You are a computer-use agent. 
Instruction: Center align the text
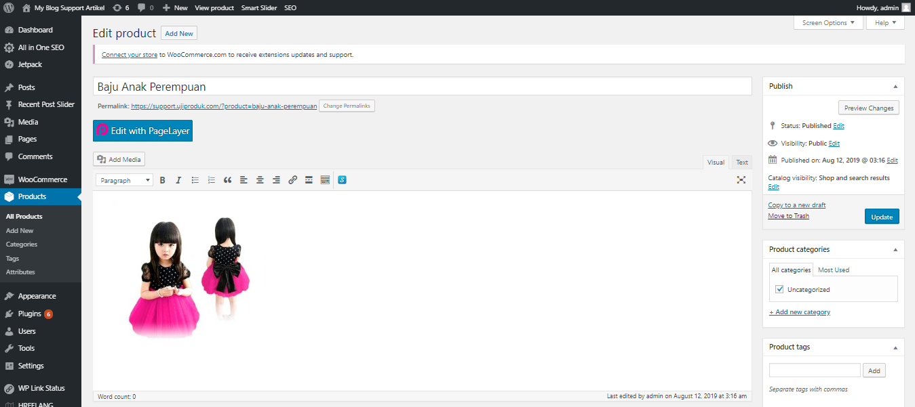click(260, 180)
